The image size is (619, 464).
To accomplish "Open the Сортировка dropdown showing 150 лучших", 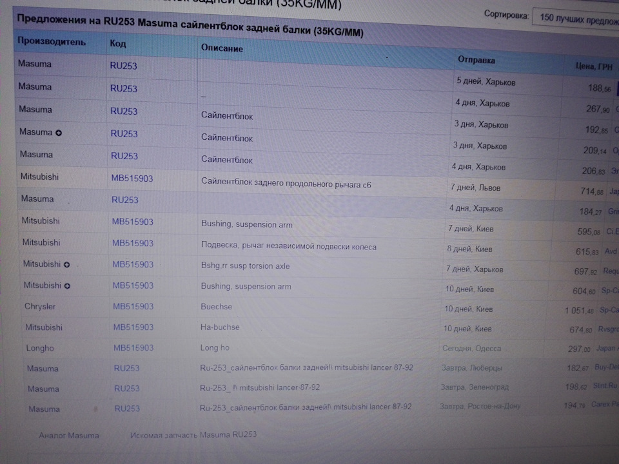I will click(576, 18).
